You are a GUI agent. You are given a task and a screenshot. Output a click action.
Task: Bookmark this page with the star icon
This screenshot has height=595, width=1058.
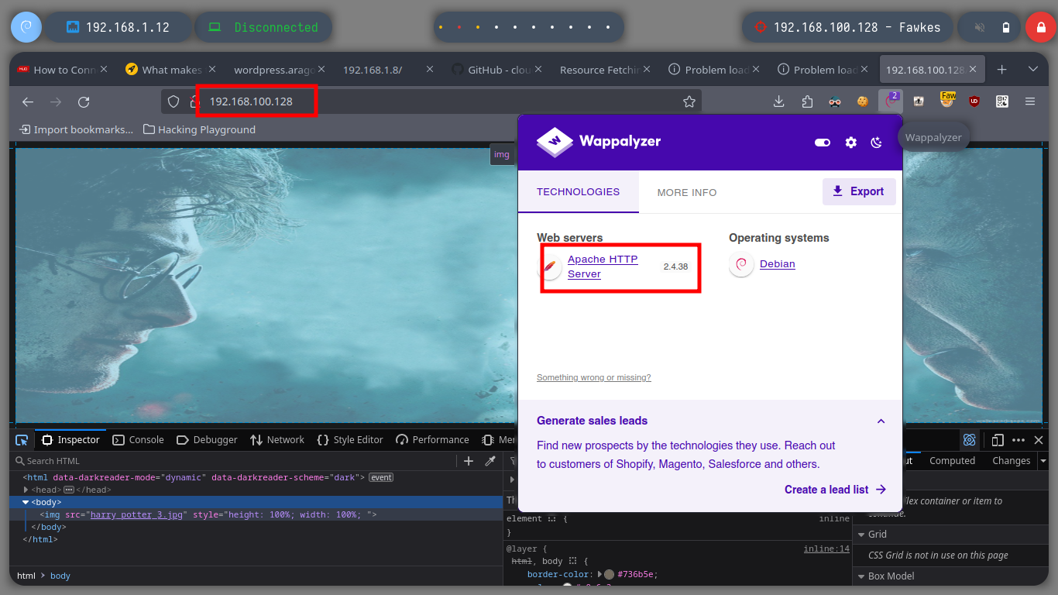689,101
